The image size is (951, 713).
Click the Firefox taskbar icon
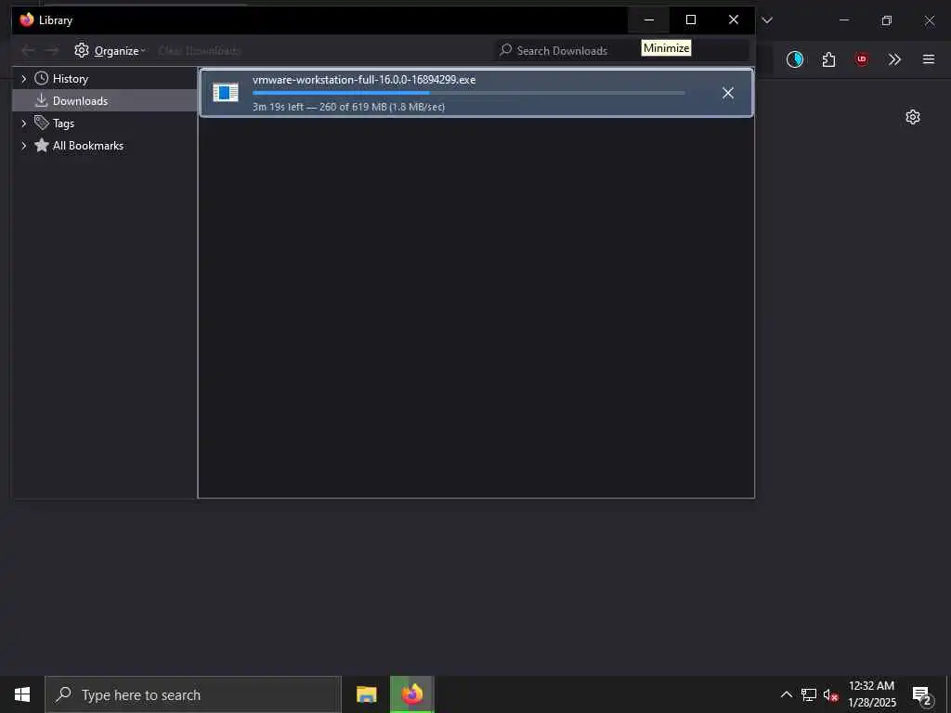coord(411,694)
